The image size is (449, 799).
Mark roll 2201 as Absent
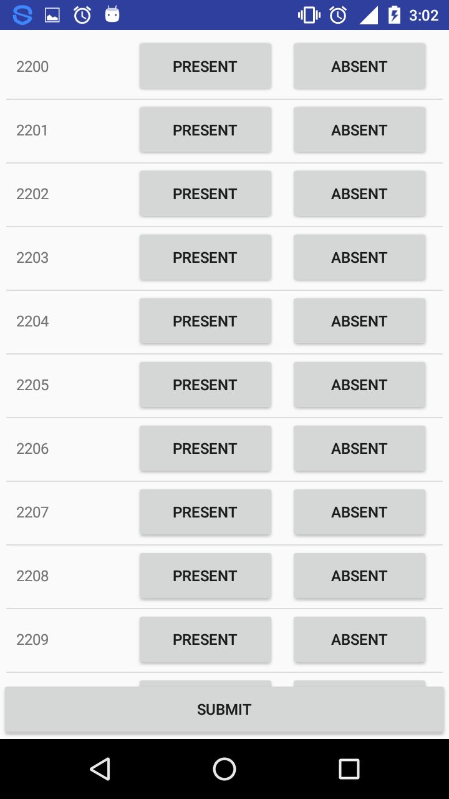click(359, 130)
